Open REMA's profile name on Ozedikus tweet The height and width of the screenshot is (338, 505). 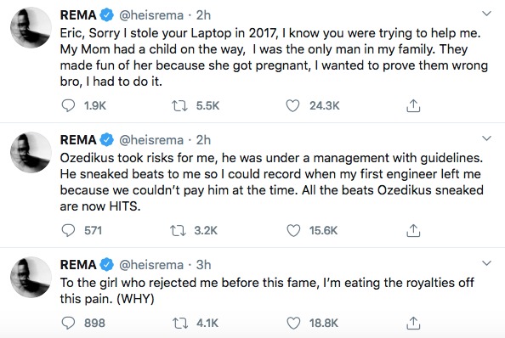pyautogui.click(x=78, y=140)
